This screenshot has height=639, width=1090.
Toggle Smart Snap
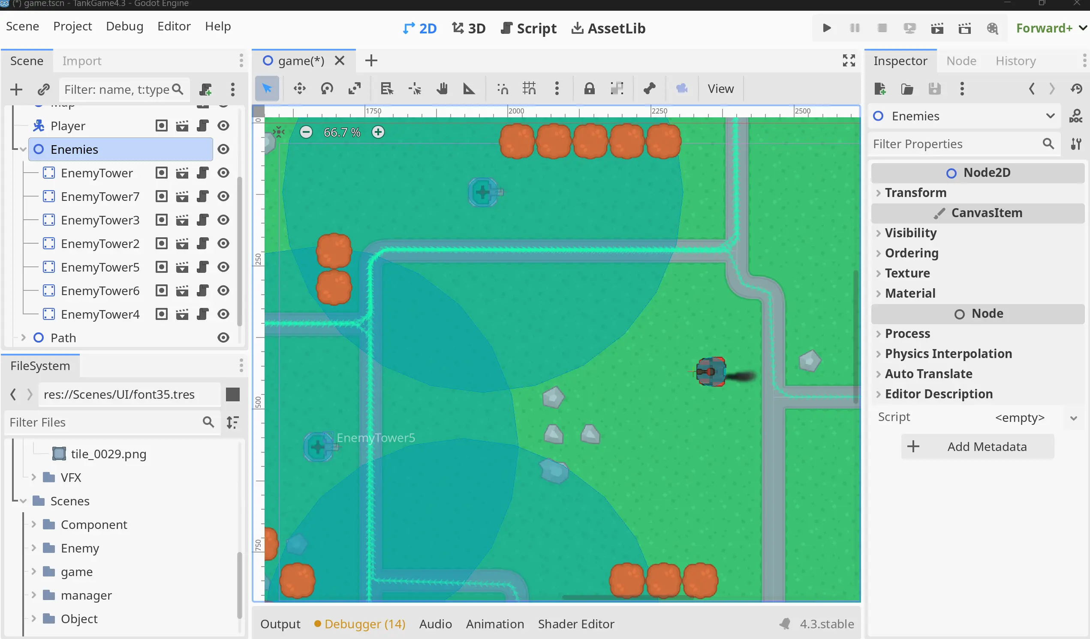(x=502, y=89)
